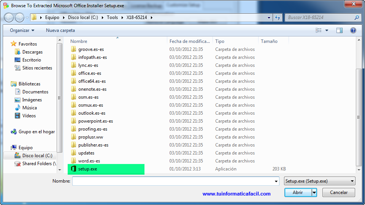Open Descargas in Favoritos
365x205 pixels.
tap(32, 52)
